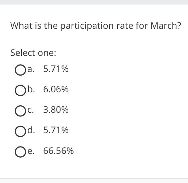
Task: Pick radio button for option e
Action: pos(20,152)
